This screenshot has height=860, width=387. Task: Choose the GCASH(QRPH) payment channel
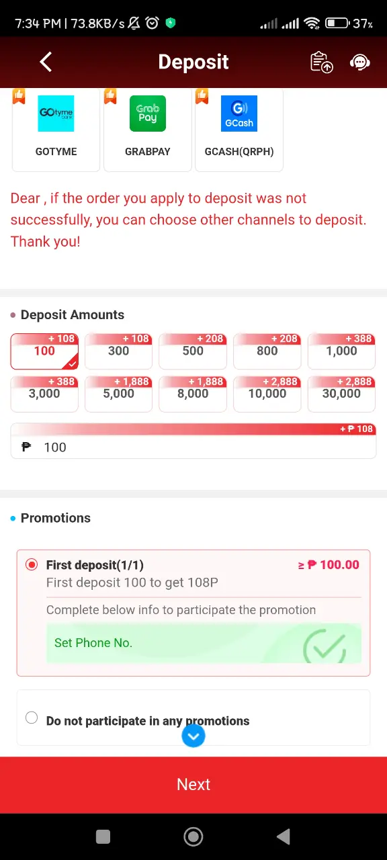click(239, 129)
